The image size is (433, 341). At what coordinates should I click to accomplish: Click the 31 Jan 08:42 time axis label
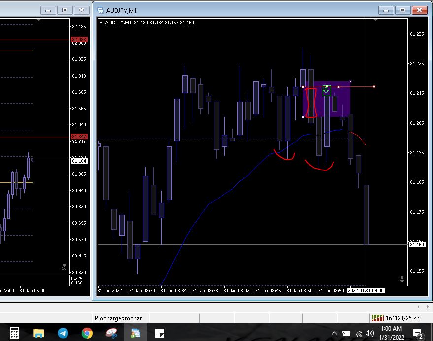point(236,290)
